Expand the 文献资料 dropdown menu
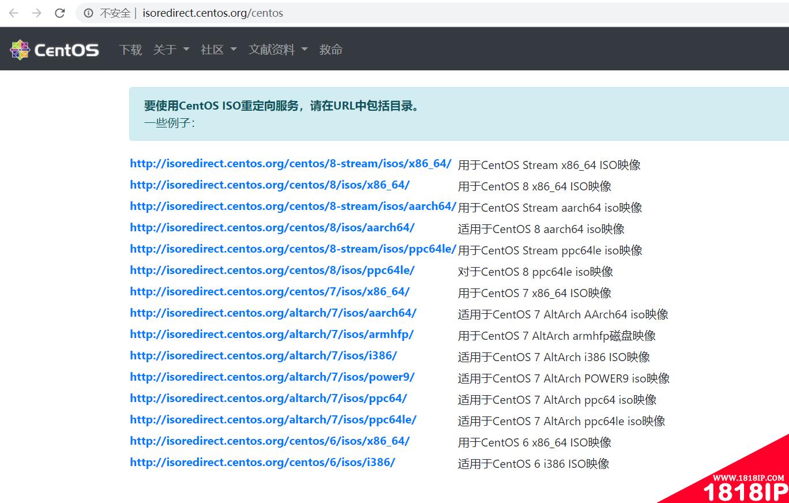 pos(278,50)
